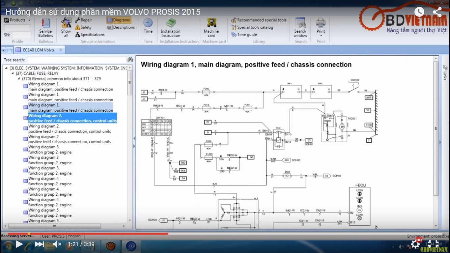
Task: Click the Windows Start button
Action: pos(8,246)
